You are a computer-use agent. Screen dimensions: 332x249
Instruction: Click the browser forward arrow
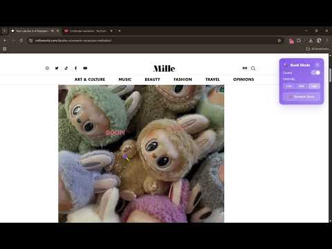pos(13,41)
